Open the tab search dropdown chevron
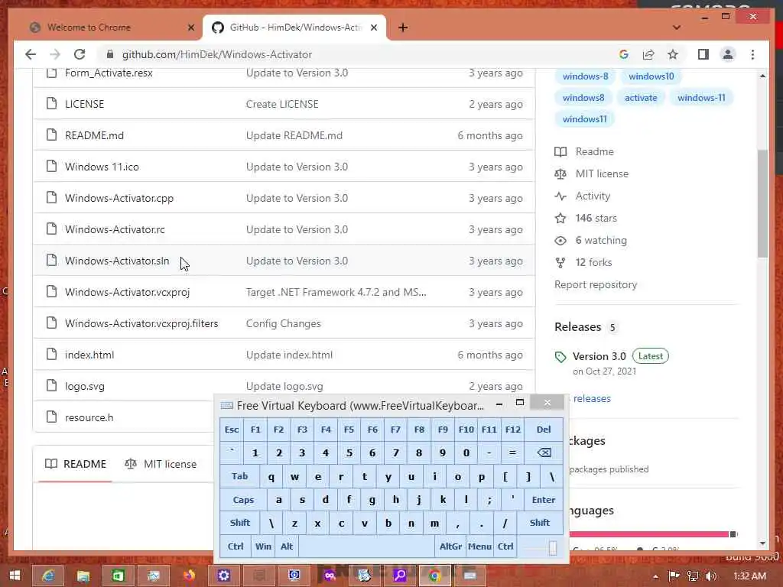 pos(677,28)
